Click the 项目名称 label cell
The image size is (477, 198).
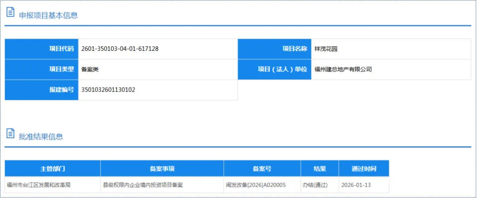point(275,49)
